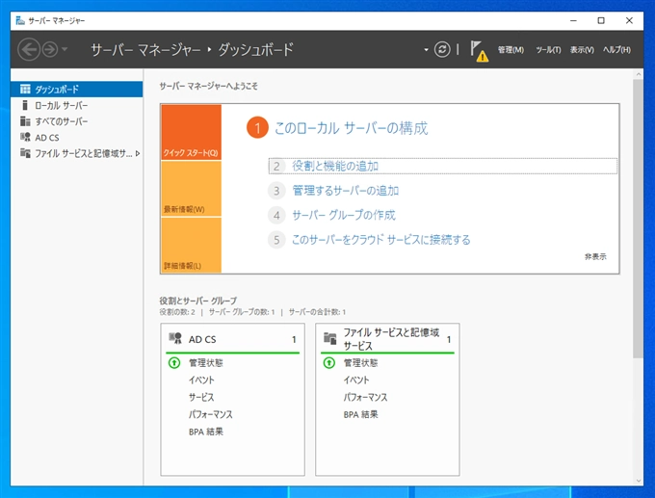Click the step 2 number badge

[276, 167]
